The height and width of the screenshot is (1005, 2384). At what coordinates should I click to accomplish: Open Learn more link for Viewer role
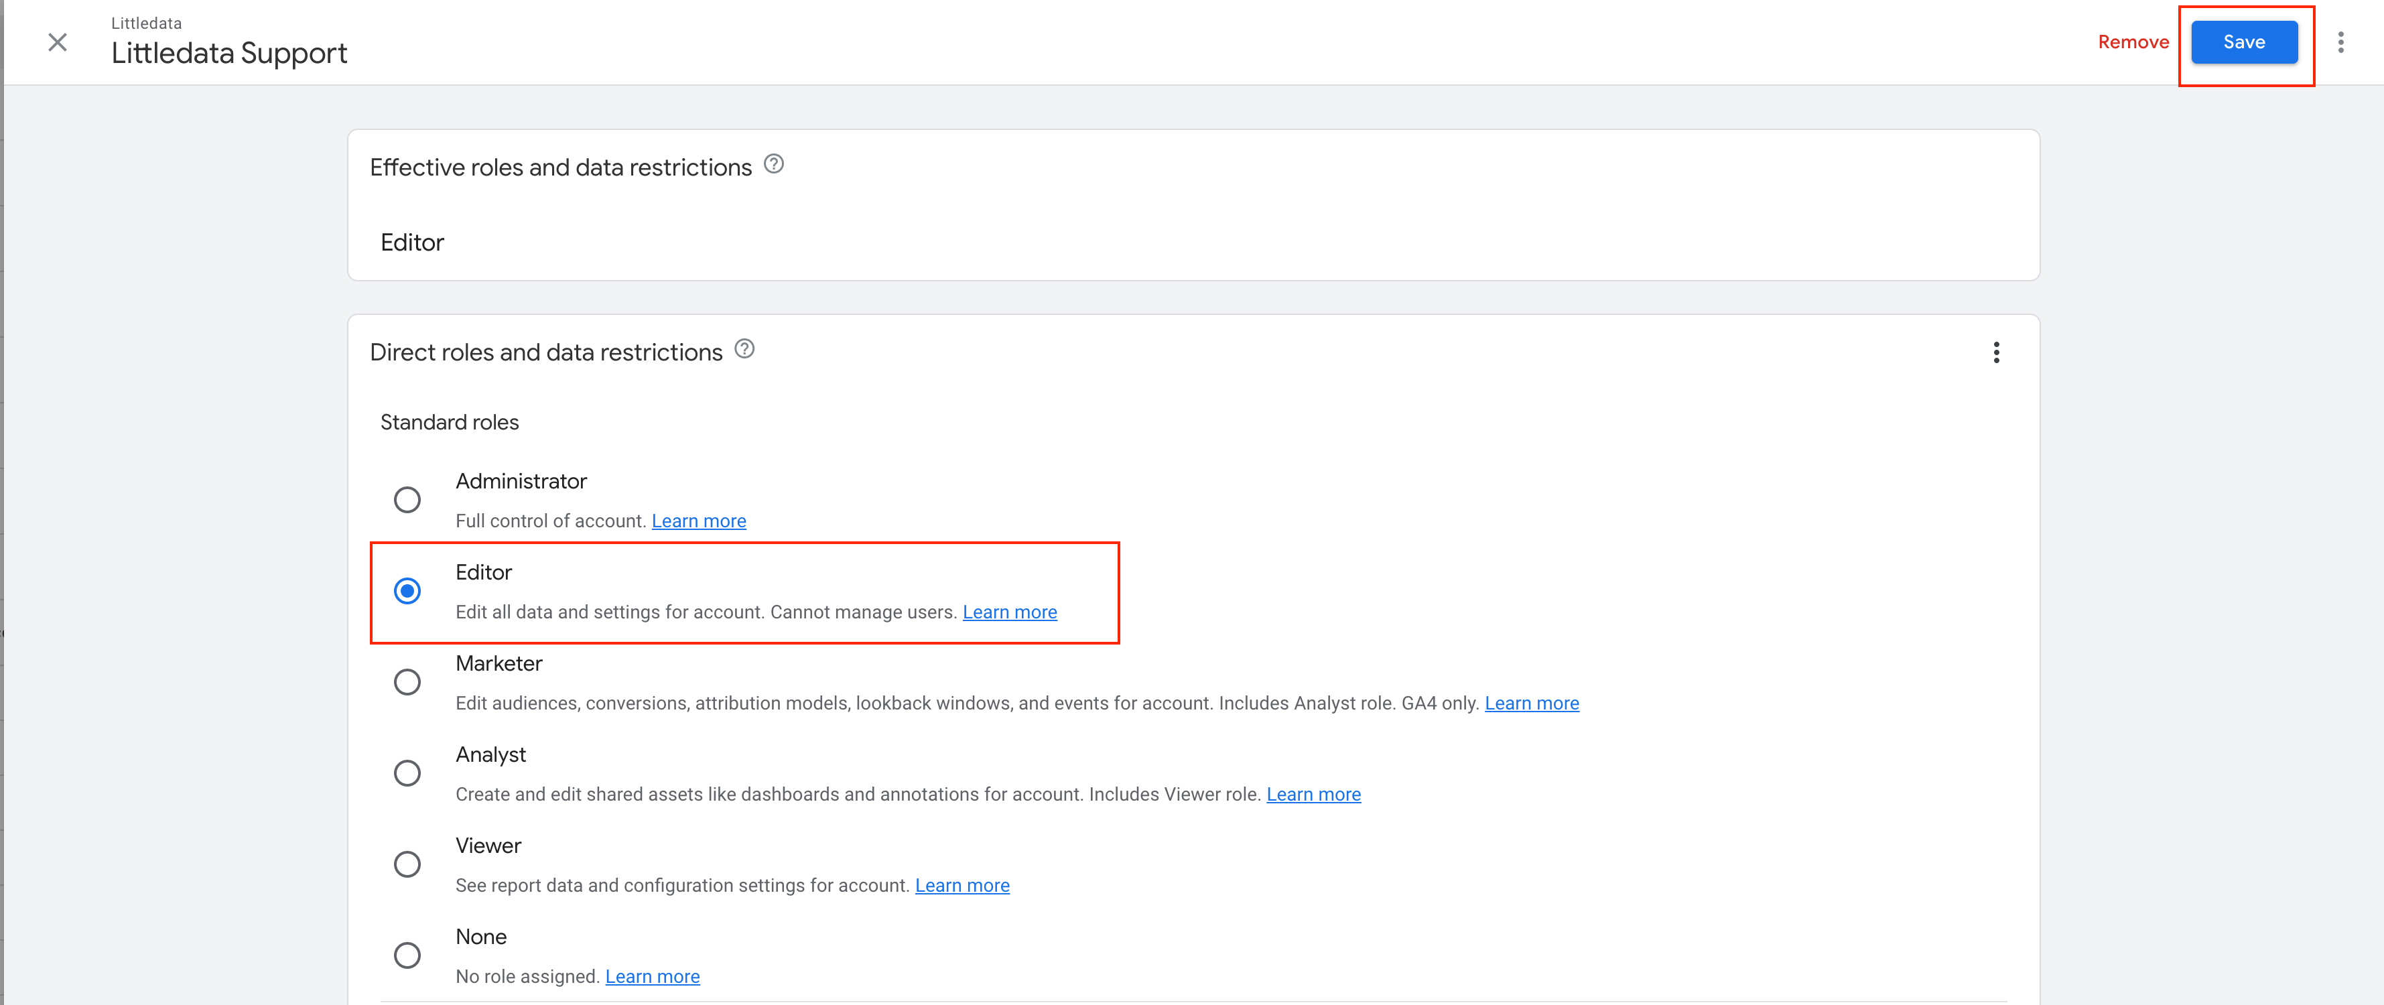point(962,886)
